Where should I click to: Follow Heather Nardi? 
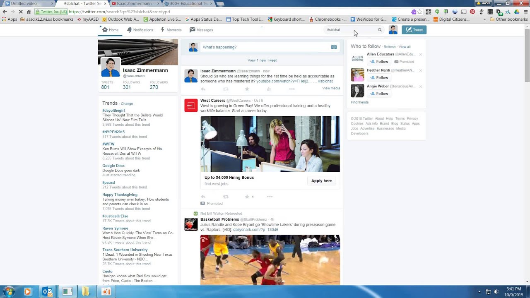pyautogui.click(x=379, y=77)
